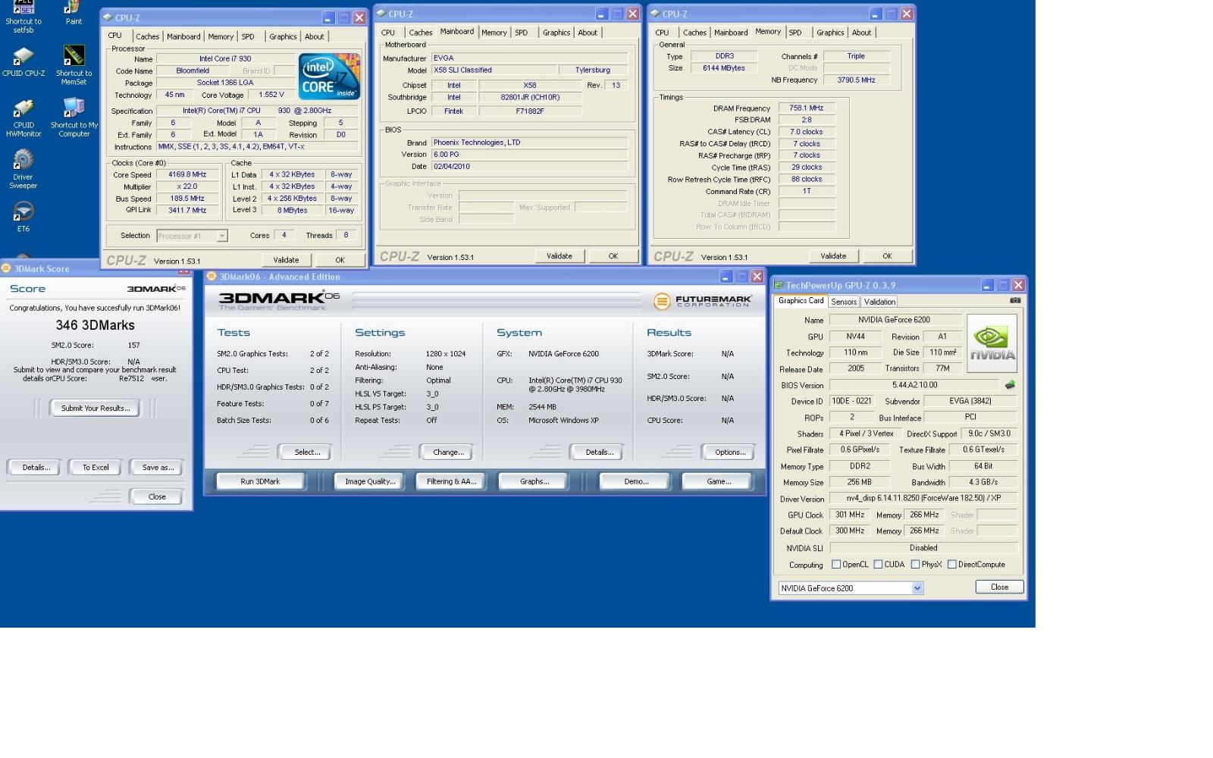Viewport: 1213px width, 758px height.
Task: Select Memory tab in the CPU-Z window showing the Mainboard tab
Action: point(494,33)
